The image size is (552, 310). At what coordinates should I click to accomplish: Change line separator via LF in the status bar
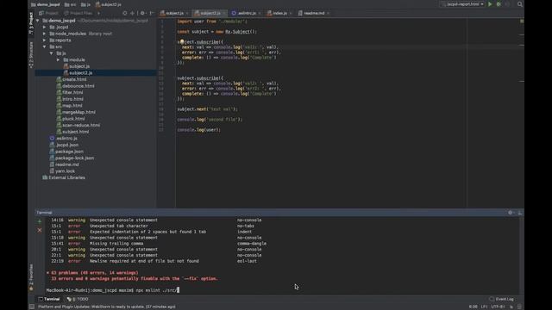[x=484, y=307]
